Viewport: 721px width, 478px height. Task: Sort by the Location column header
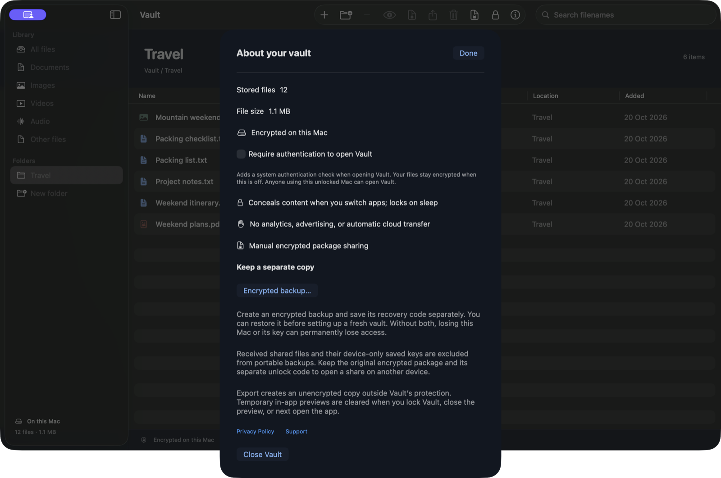[545, 96]
